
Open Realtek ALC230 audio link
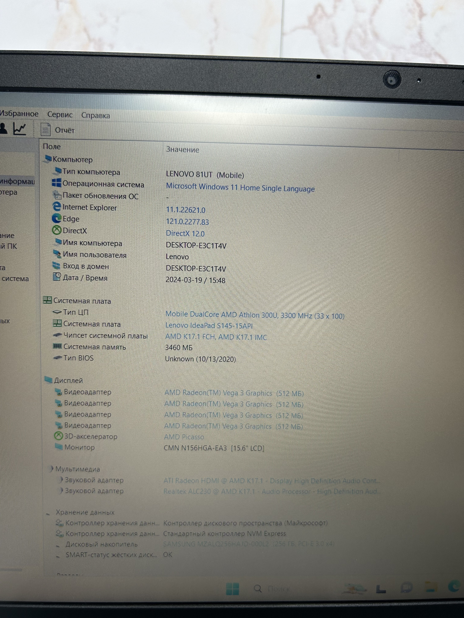[272, 492]
